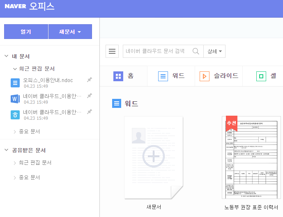Click the blue ndoc file icon
283x217 pixels.
coord(15,83)
